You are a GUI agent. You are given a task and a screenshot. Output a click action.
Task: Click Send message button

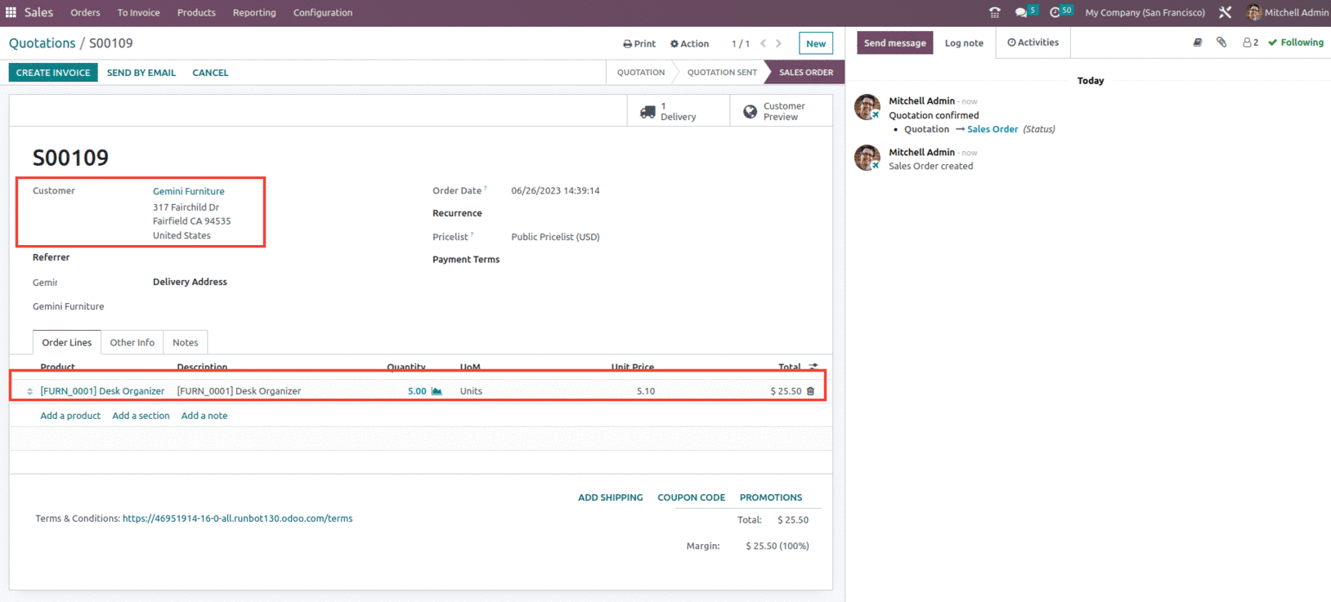pyautogui.click(x=894, y=43)
